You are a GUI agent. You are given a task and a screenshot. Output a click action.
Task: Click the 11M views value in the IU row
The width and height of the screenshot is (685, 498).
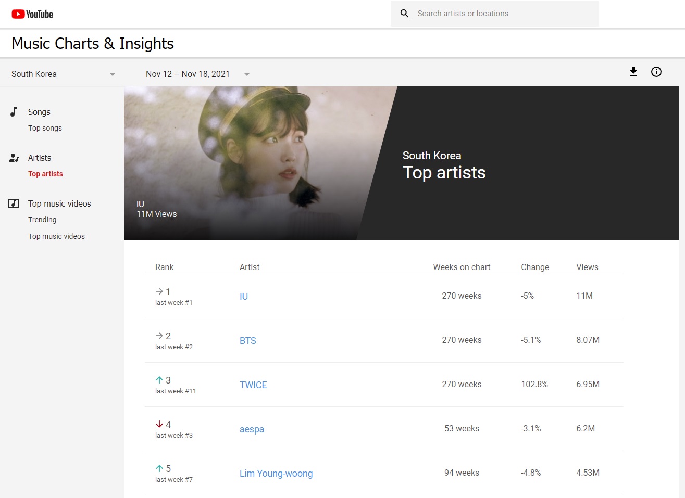tap(584, 296)
